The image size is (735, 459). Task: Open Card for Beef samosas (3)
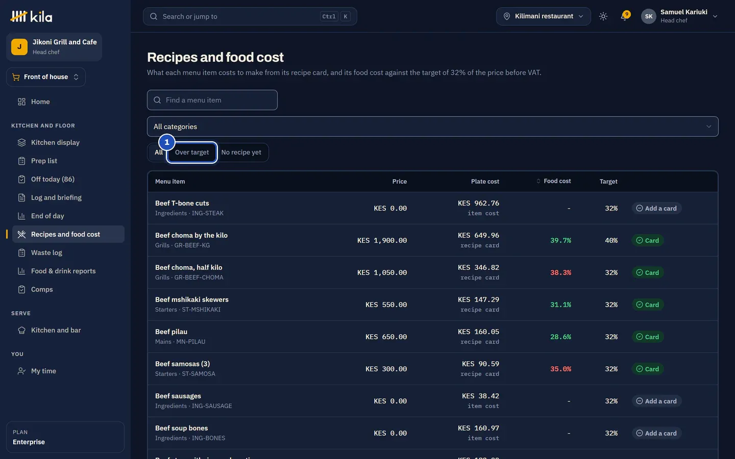point(648,369)
